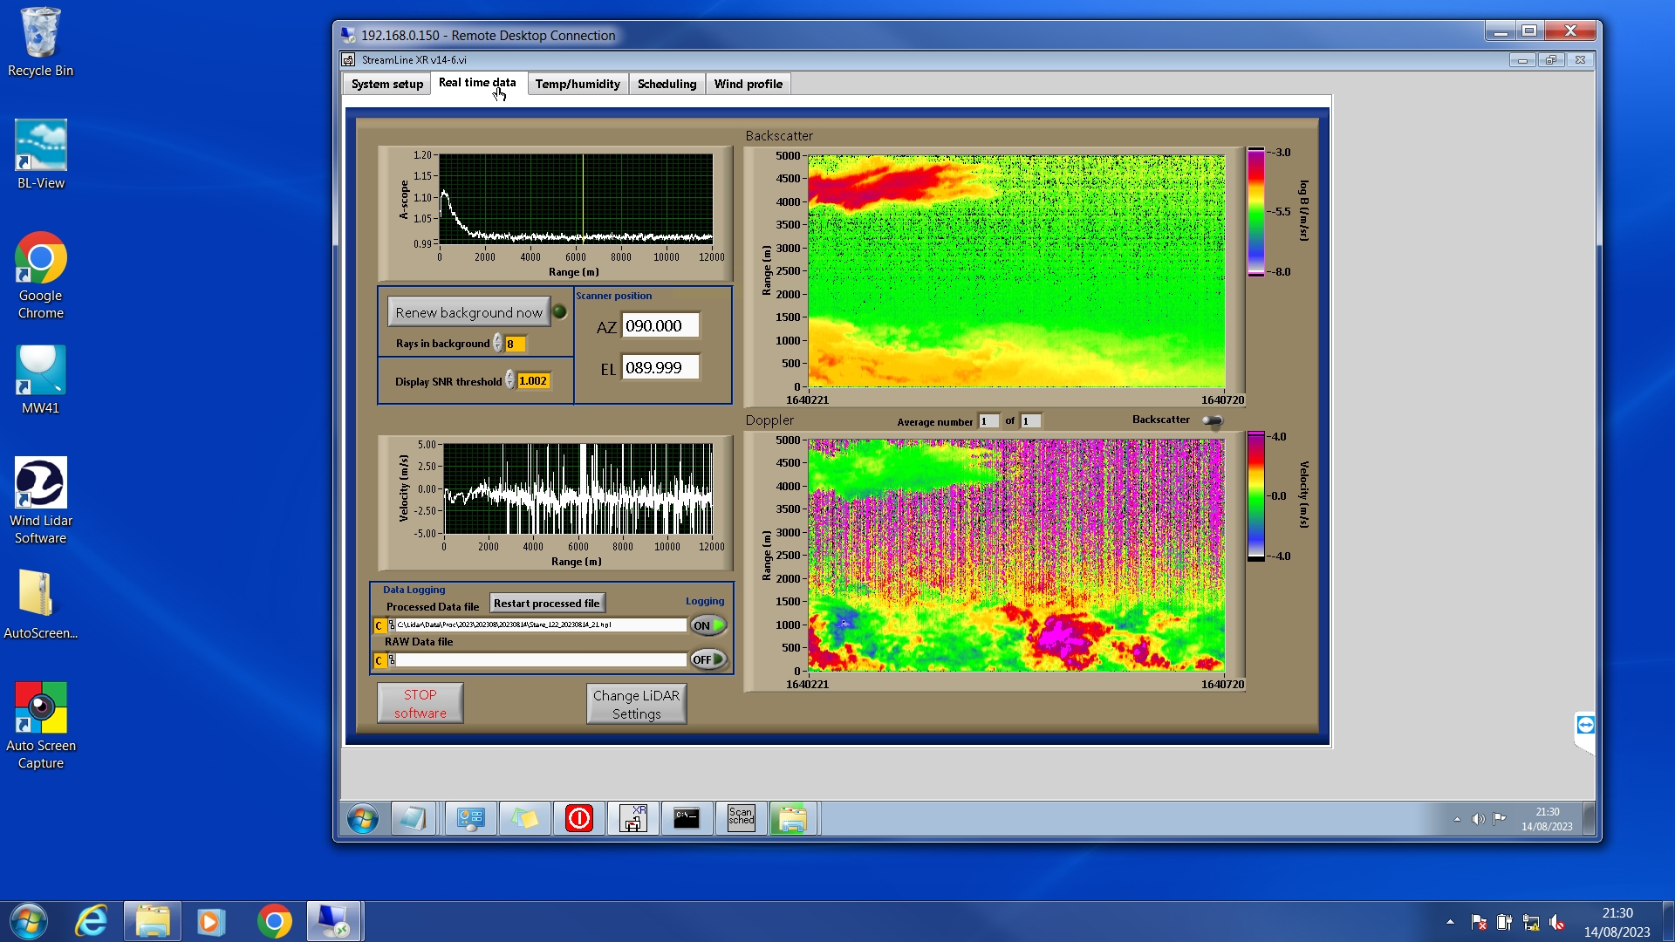Click the Scan sched icon in remote taskbar

[x=741, y=818]
